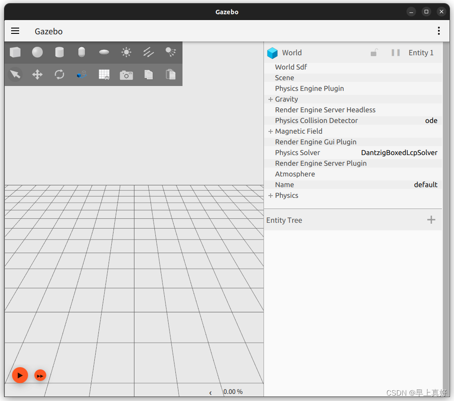Image resolution: width=454 pixels, height=401 pixels.
Task: Click the Entity Tree plus button
Action: coord(431,220)
